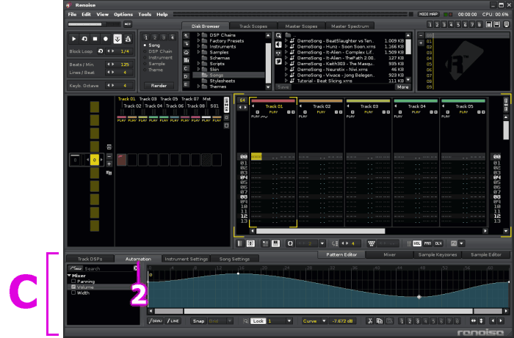The image size is (514, 338).
Task: Switch to the Track DSPs tab
Action: (90, 259)
